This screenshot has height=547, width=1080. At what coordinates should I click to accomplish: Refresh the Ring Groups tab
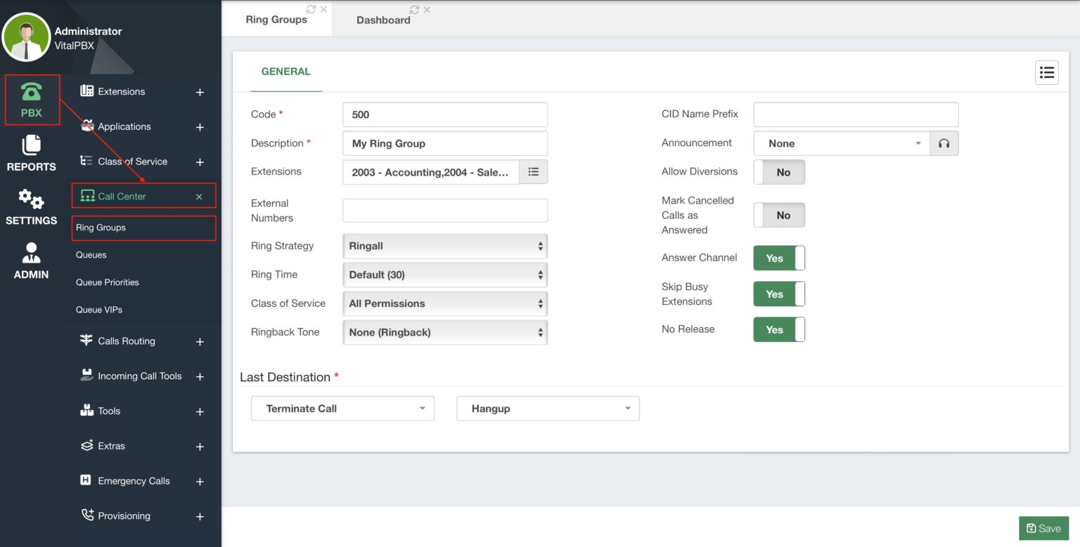(x=311, y=9)
